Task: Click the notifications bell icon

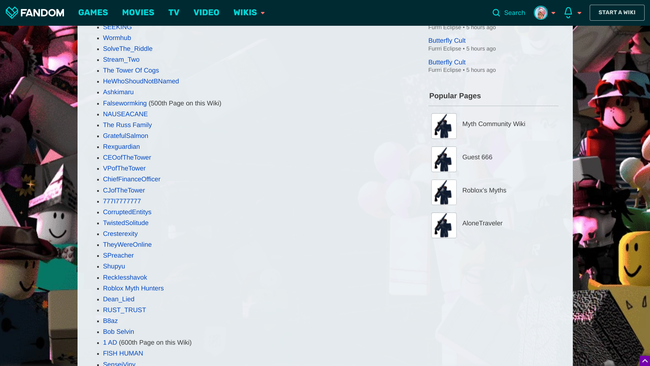Action: click(568, 13)
